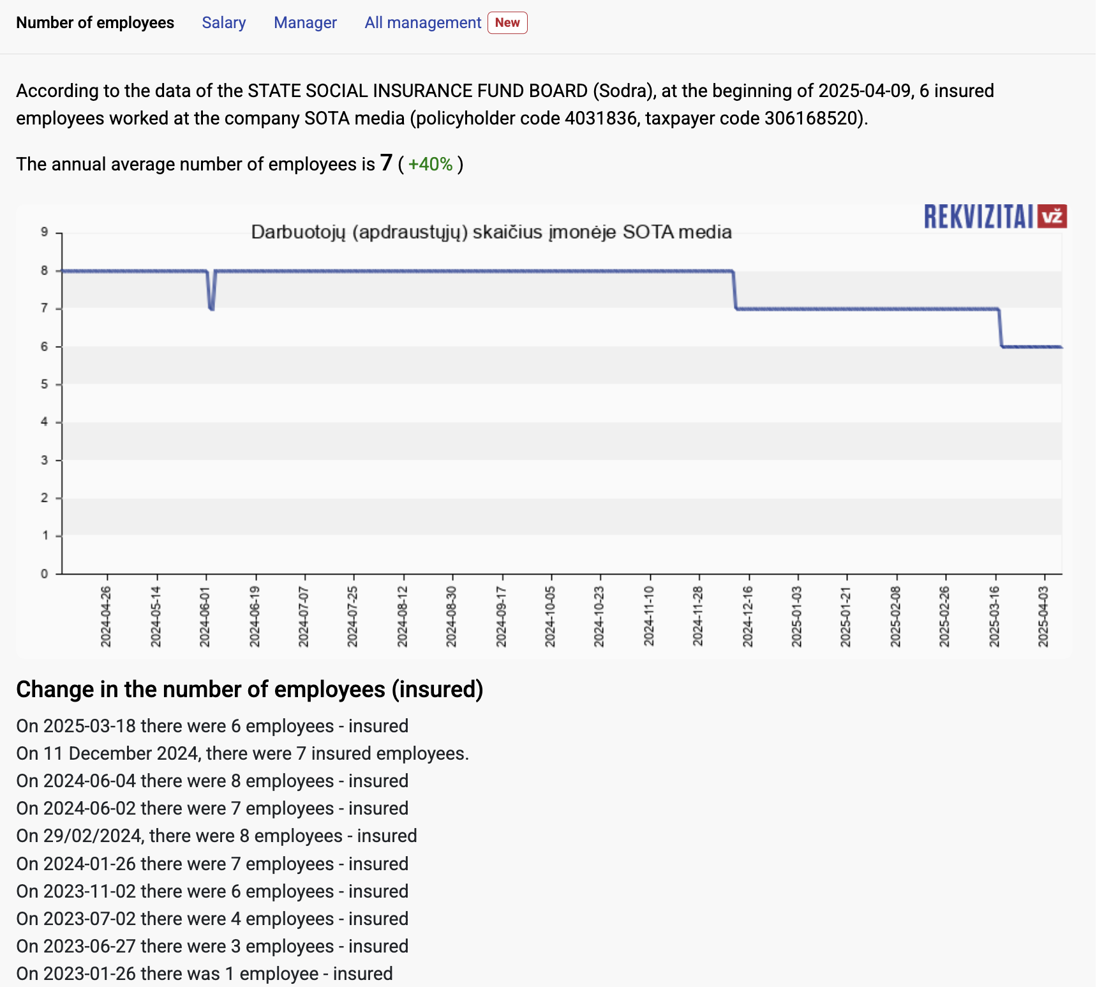
Task: Click the 2023-01-26 one employee entry
Action: click(204, 974)
